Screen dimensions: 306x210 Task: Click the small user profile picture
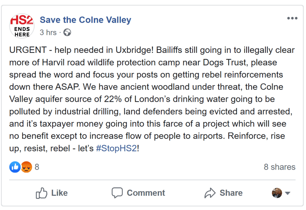[277, 193]
